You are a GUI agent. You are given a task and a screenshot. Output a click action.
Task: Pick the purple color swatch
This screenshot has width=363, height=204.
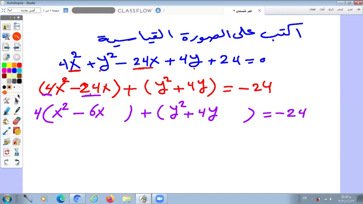(x=9, y=71)
